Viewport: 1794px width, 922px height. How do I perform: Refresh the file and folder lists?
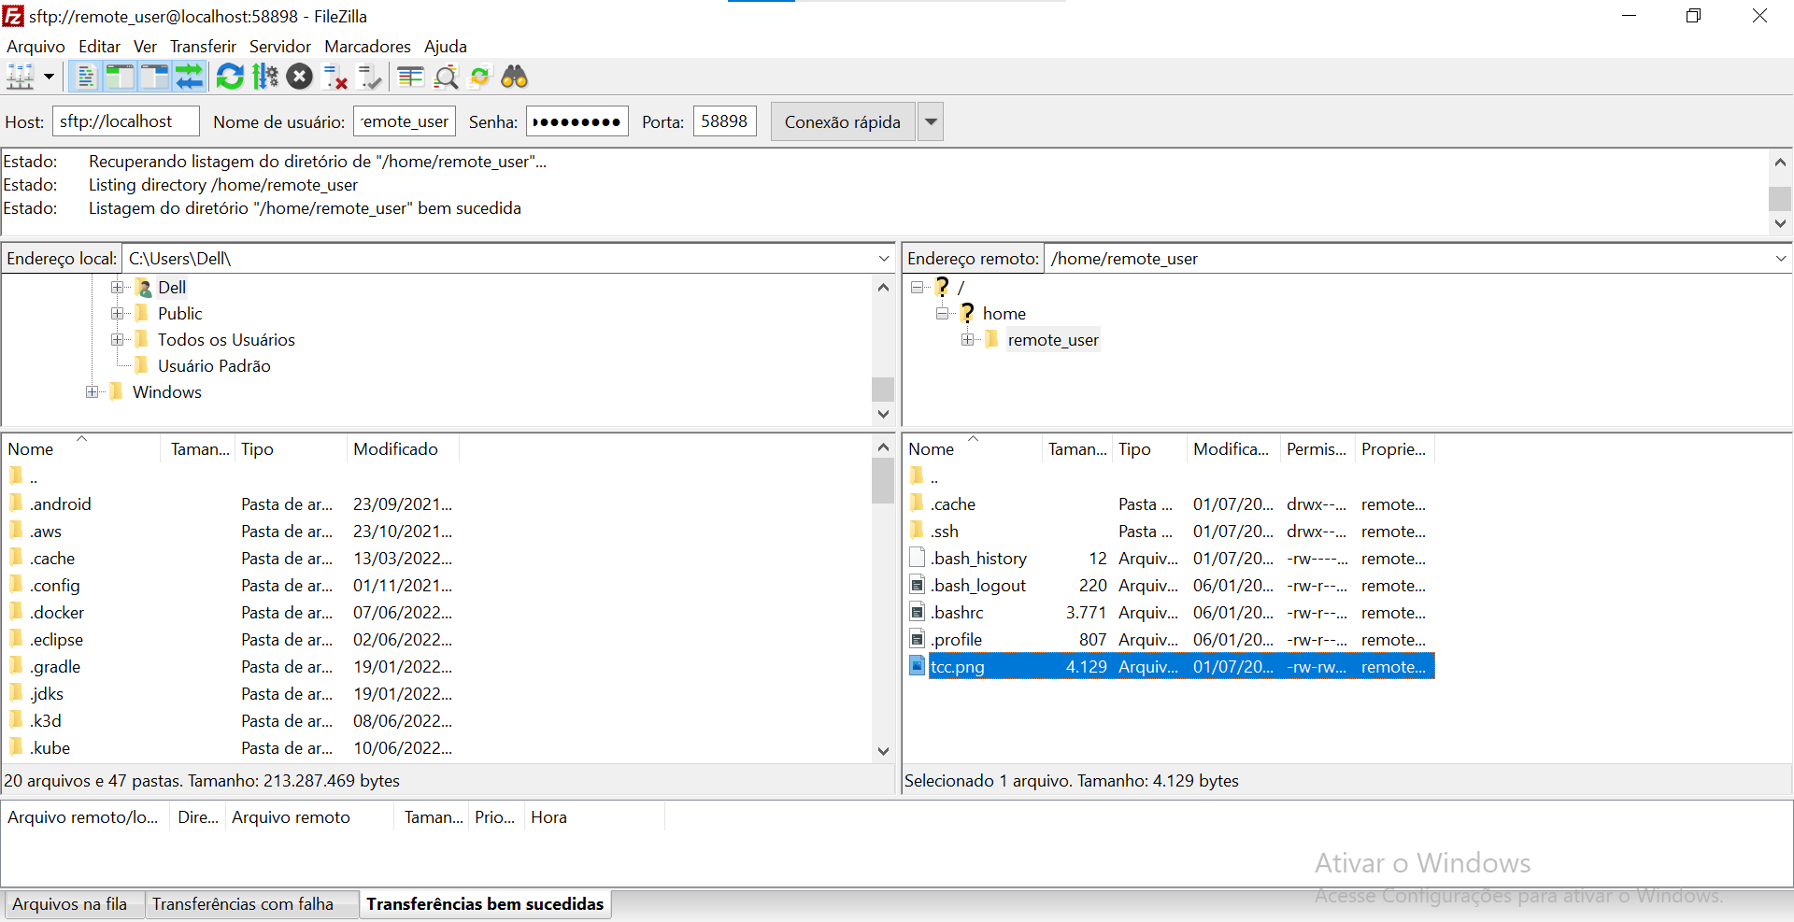[230, 77]
